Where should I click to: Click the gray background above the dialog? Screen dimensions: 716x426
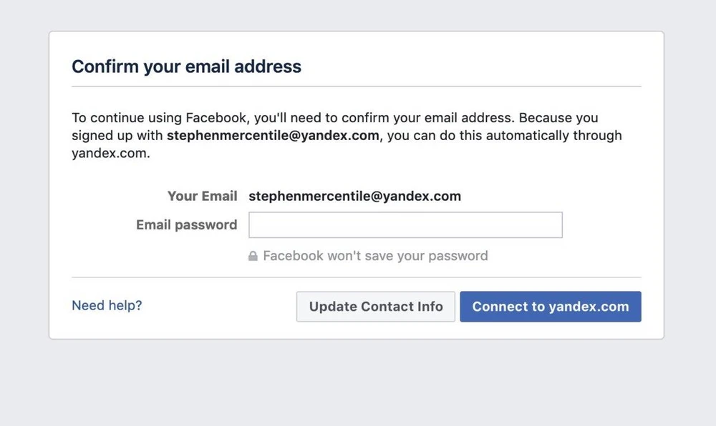358,14
